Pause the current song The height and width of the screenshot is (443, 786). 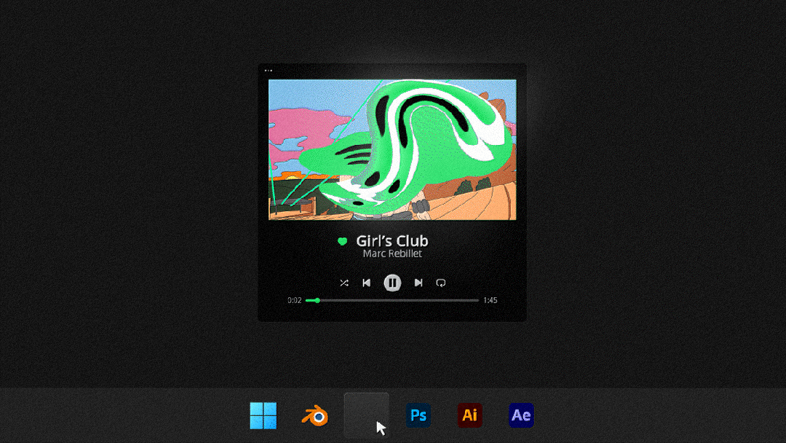(x=392, y=283)
